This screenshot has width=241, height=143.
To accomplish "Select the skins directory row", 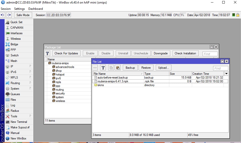I will (x=160, y=85).
